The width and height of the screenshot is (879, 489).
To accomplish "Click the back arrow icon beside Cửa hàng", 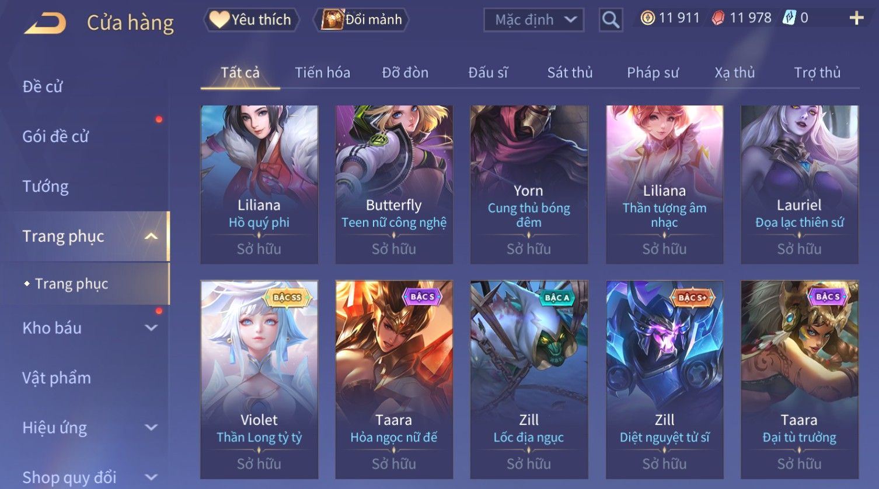I will [45, 23].
